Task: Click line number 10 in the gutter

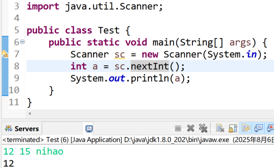Action: (14, 90)
